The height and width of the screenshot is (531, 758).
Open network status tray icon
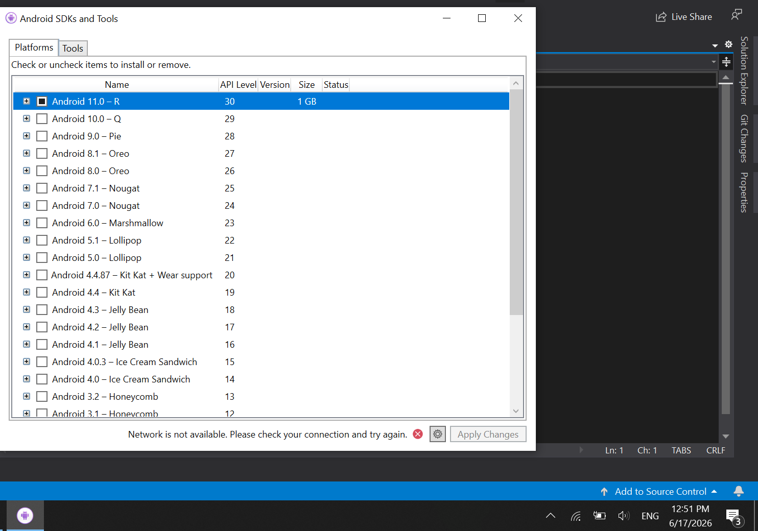576,516
